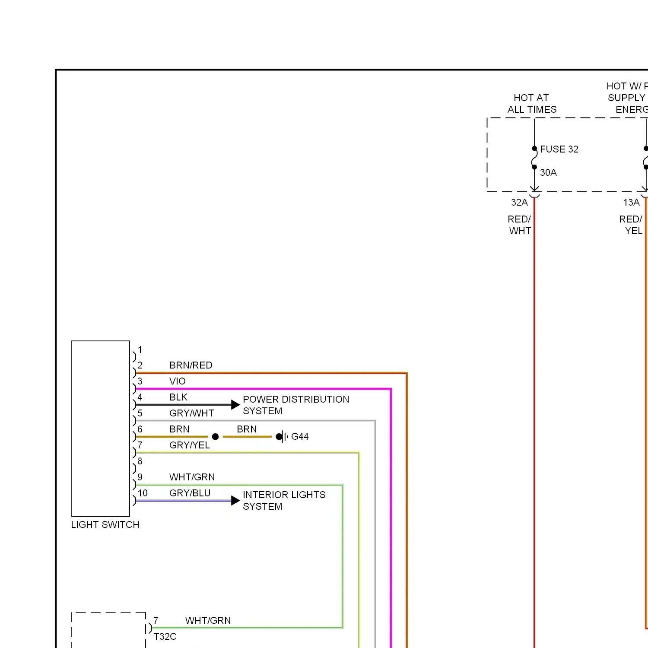Click the GRY/WHT wire label at pin 5

(x=191, y=413)
